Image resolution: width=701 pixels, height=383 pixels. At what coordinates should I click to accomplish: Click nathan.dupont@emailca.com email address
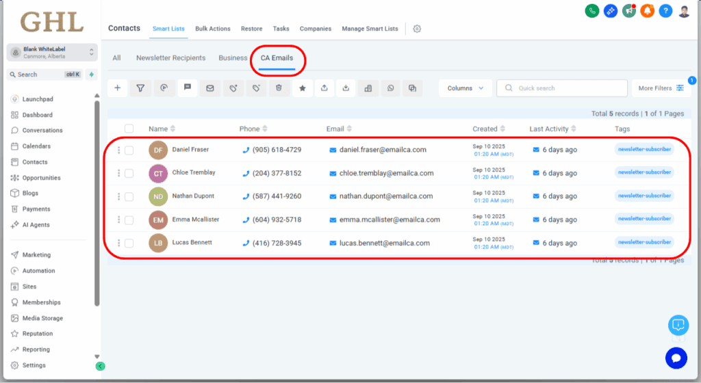pyautogui.click(x=386, y=196)
